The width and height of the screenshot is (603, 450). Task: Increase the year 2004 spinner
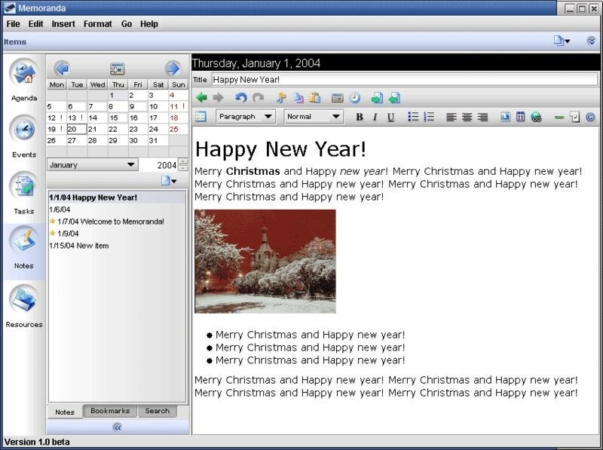(x=183, y=161)
